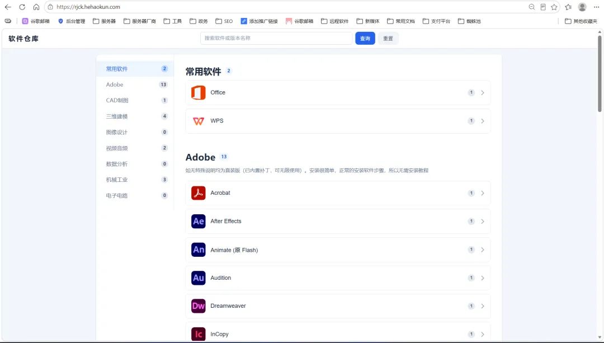Select CAD制图 category in the sidebar

[x=135, y=100]
